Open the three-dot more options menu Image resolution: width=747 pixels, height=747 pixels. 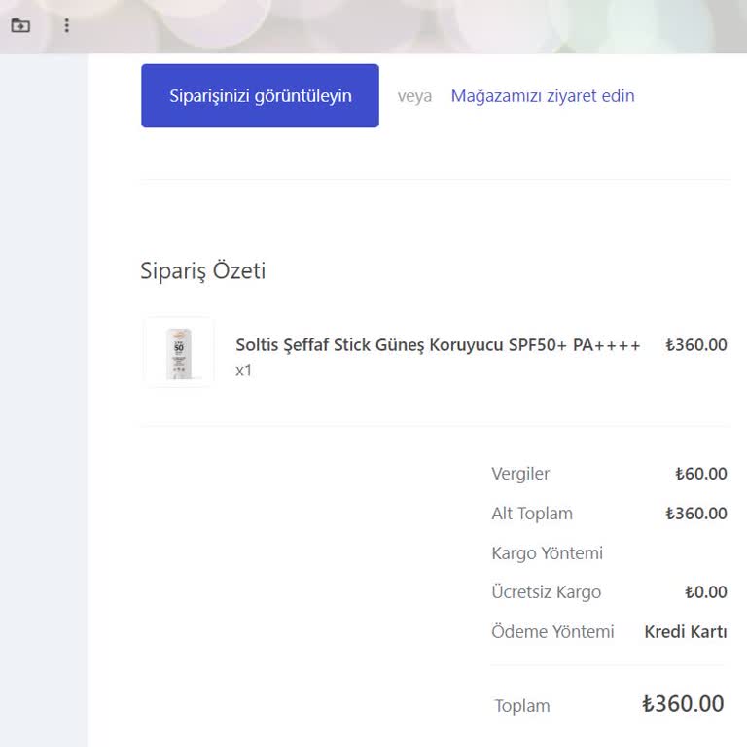coord(66,25)
